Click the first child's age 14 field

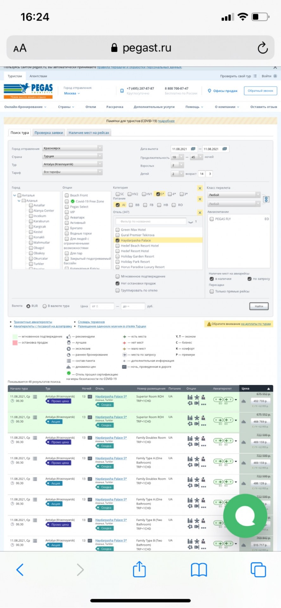[x=201, y=174]
